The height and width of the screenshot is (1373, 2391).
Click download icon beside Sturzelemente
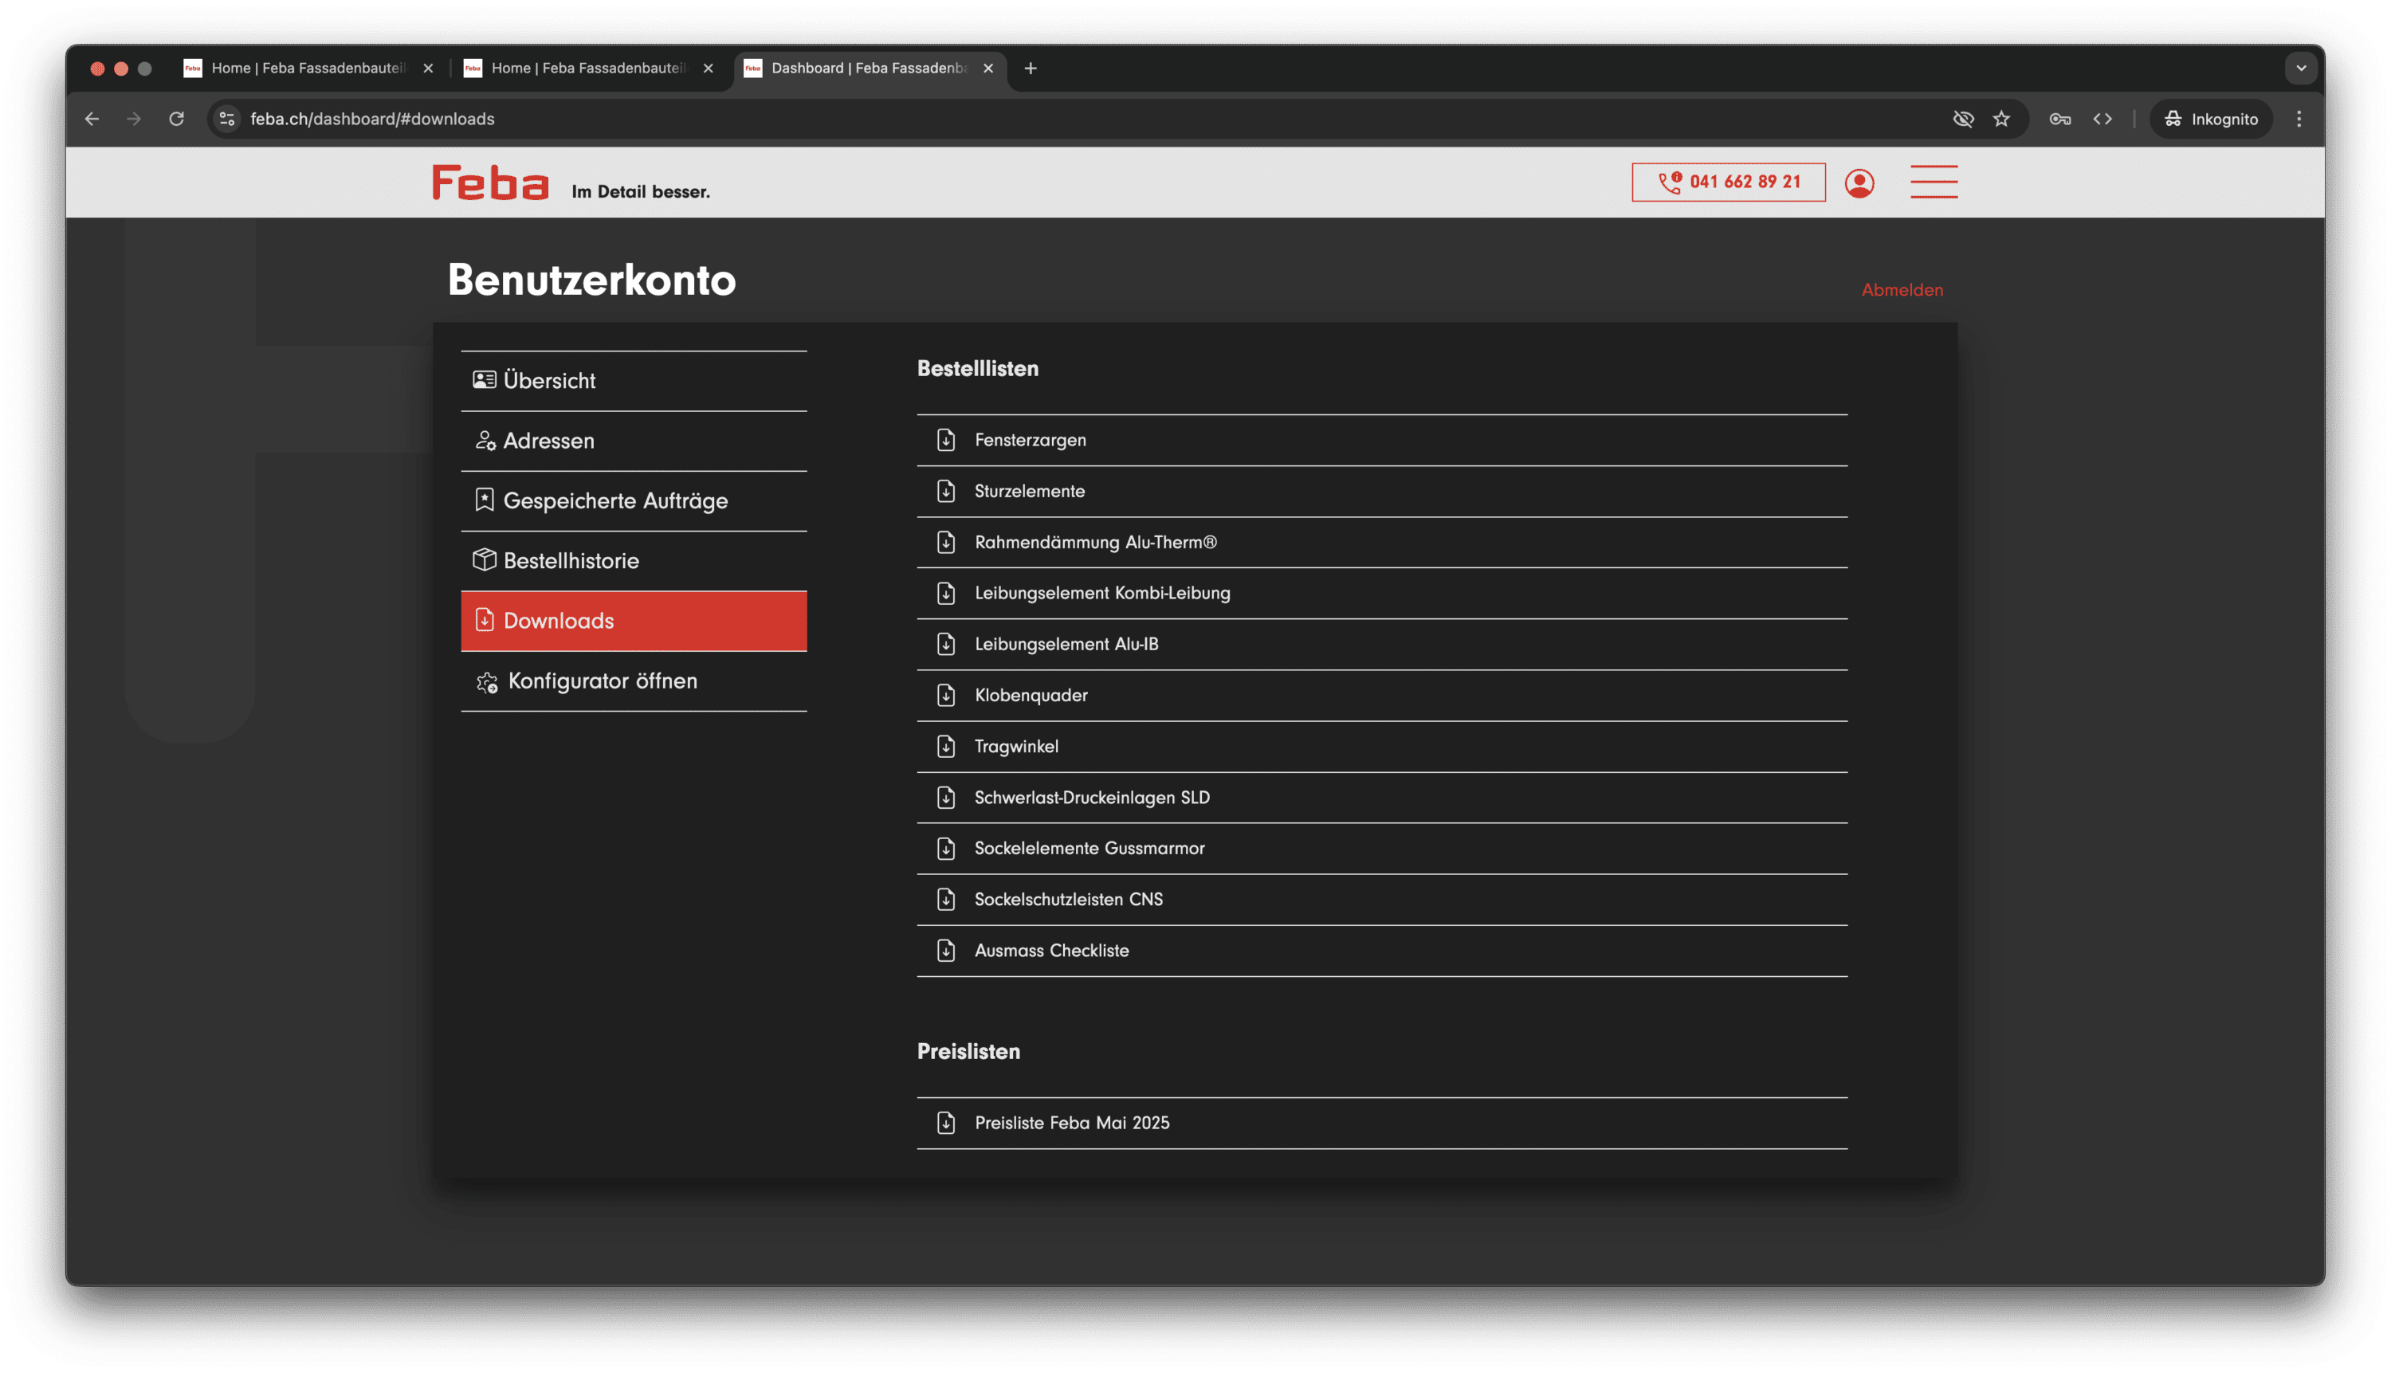point(946,492)
